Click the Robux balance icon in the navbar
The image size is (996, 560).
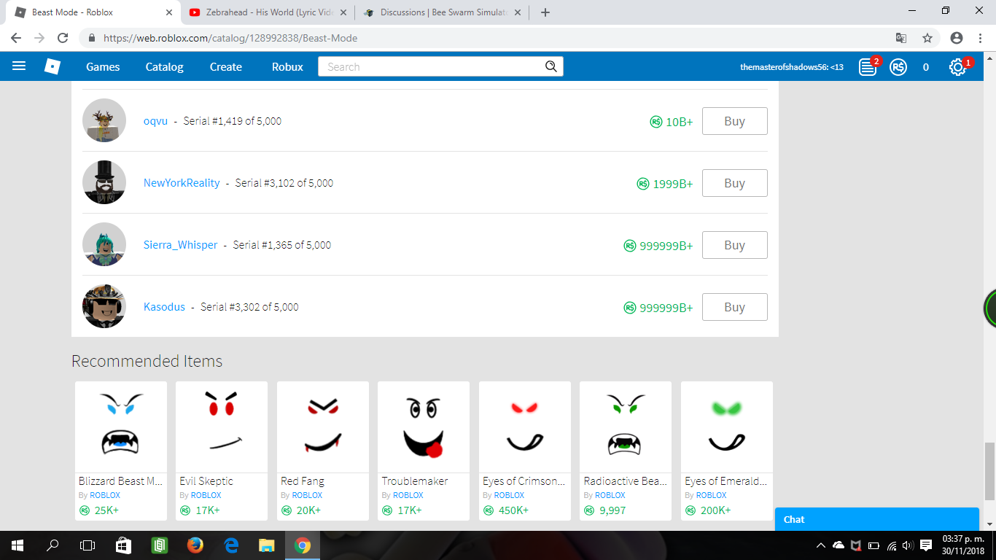(898, 67)
